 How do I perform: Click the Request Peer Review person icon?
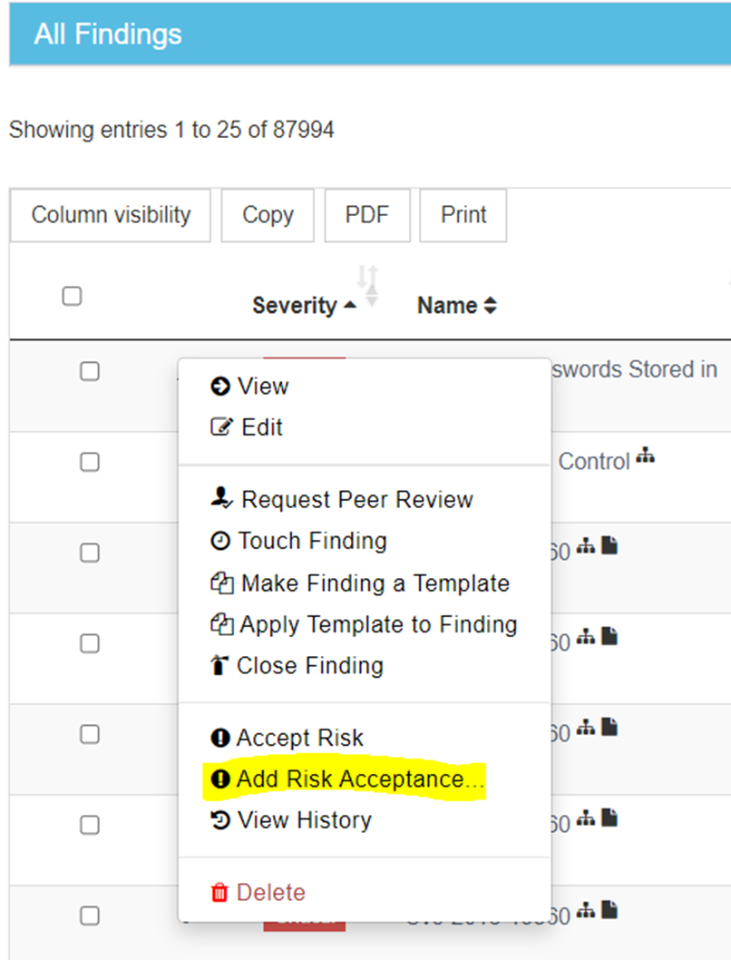point(222,498)
